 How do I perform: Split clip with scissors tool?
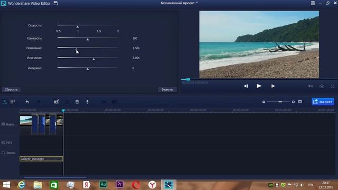[67, 102]
